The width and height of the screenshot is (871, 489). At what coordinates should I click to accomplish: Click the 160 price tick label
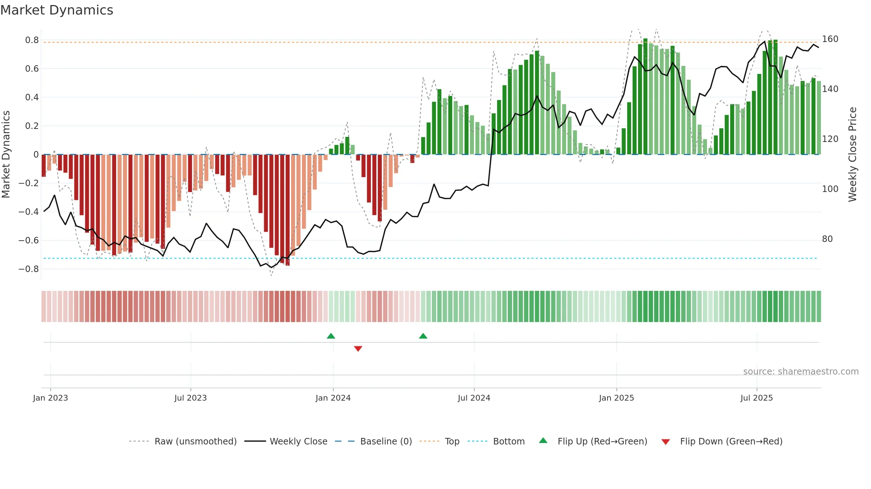(x=830, y=39)
